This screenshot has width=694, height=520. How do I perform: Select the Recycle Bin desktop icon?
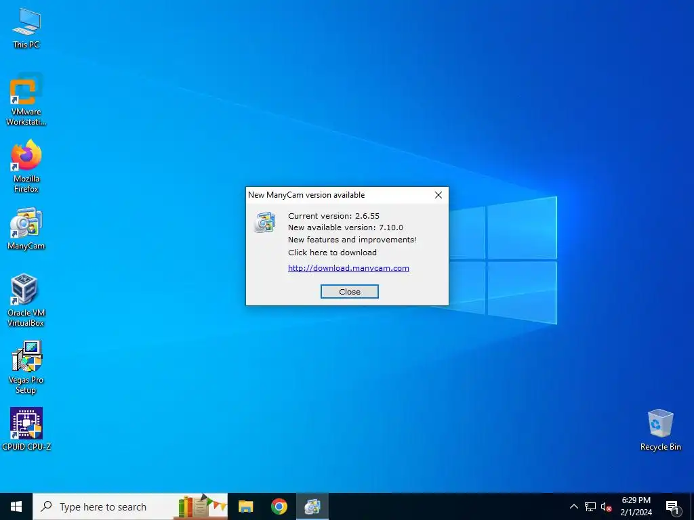coord(660,430)
